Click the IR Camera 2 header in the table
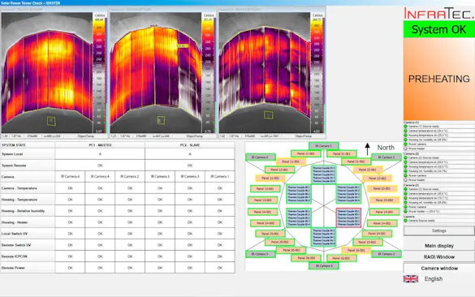Screen dimensions: 475x297 coord(130,177)
